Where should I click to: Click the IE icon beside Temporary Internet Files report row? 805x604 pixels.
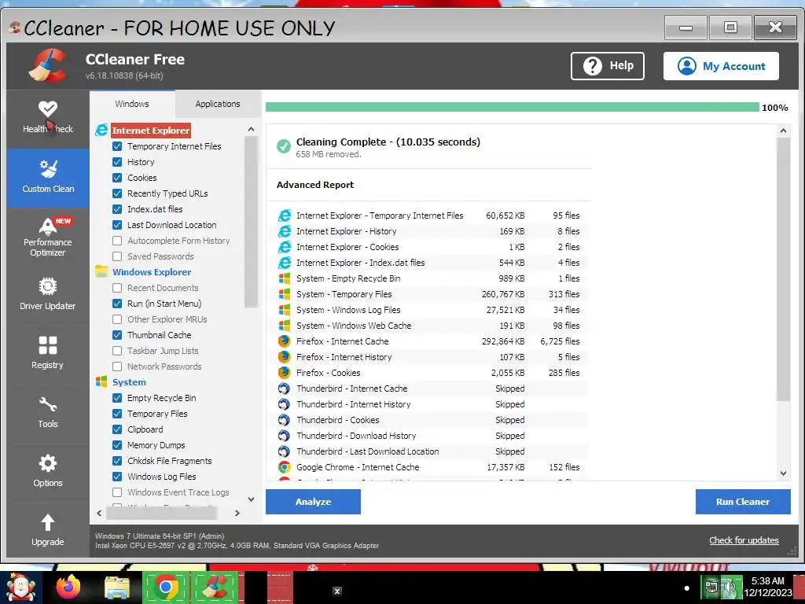[285, 215]
